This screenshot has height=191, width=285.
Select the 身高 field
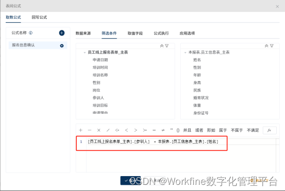coord(197,82)
